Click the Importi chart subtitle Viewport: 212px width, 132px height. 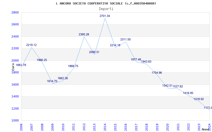pos(106,9)
